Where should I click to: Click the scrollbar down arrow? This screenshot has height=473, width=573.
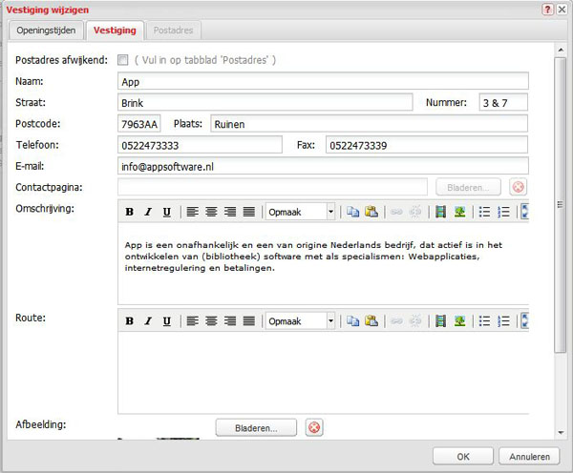pyautogui.click(x=561, y=433)
